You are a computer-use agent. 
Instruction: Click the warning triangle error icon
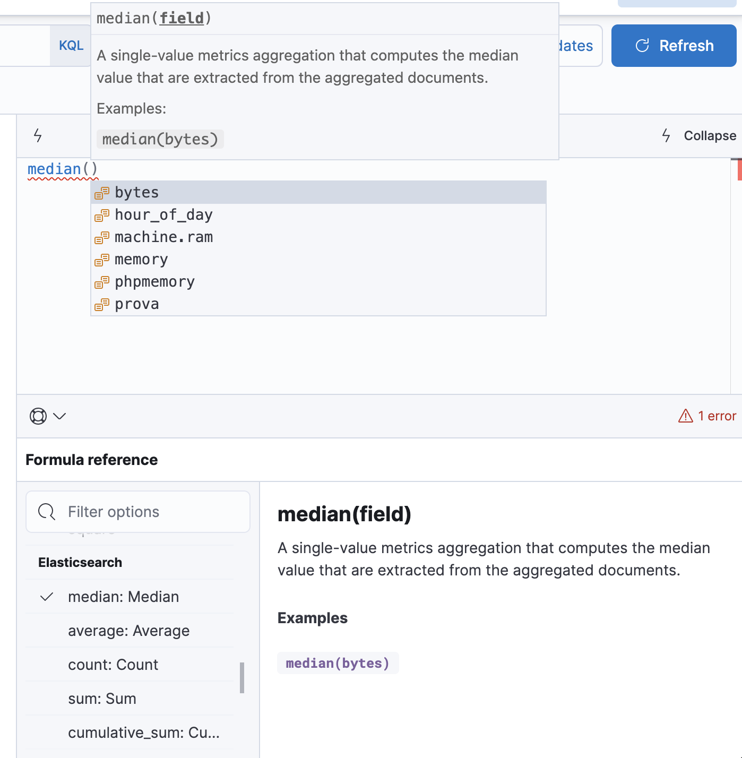[x=685, y=416]
